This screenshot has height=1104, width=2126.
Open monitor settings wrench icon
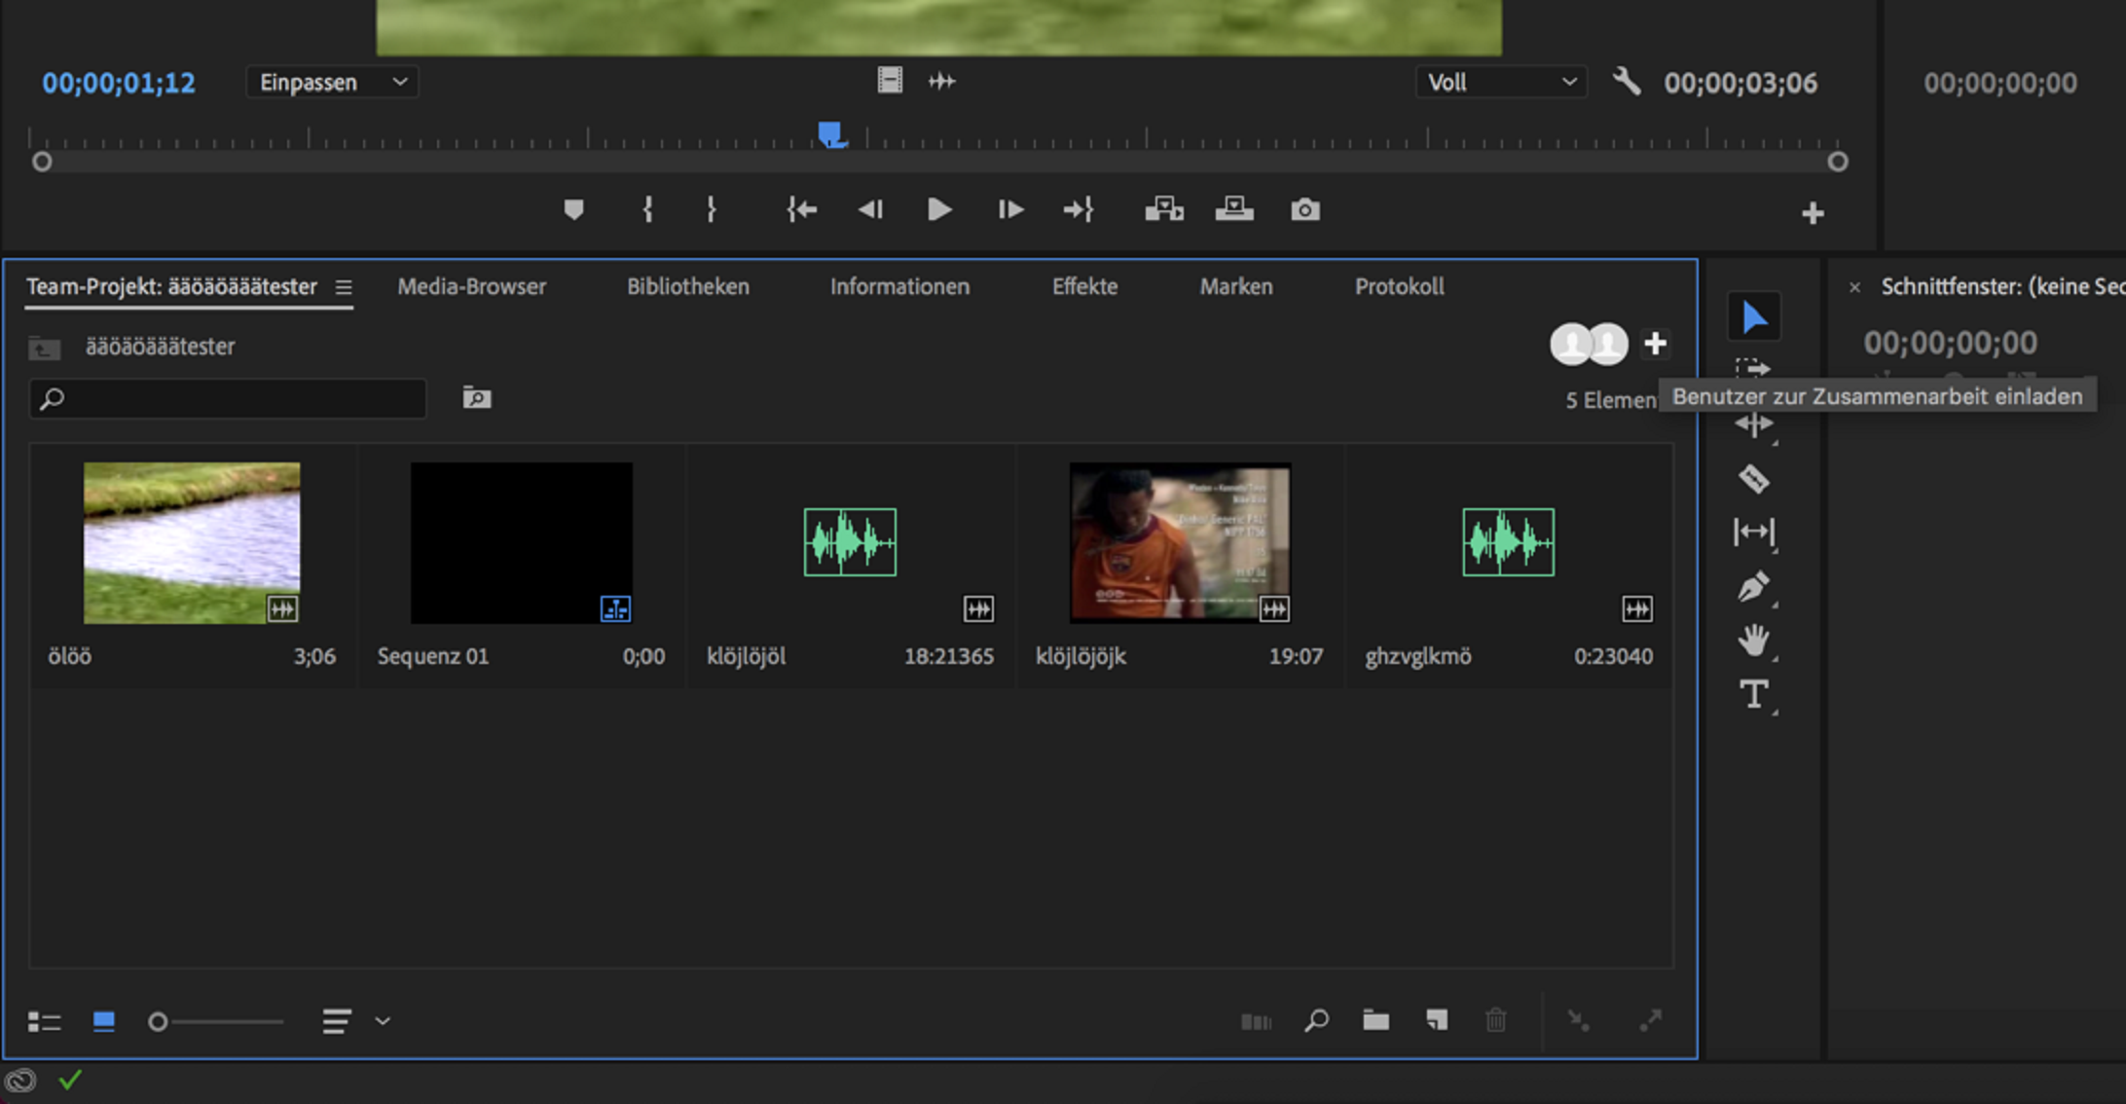(x=1627, y=82)
